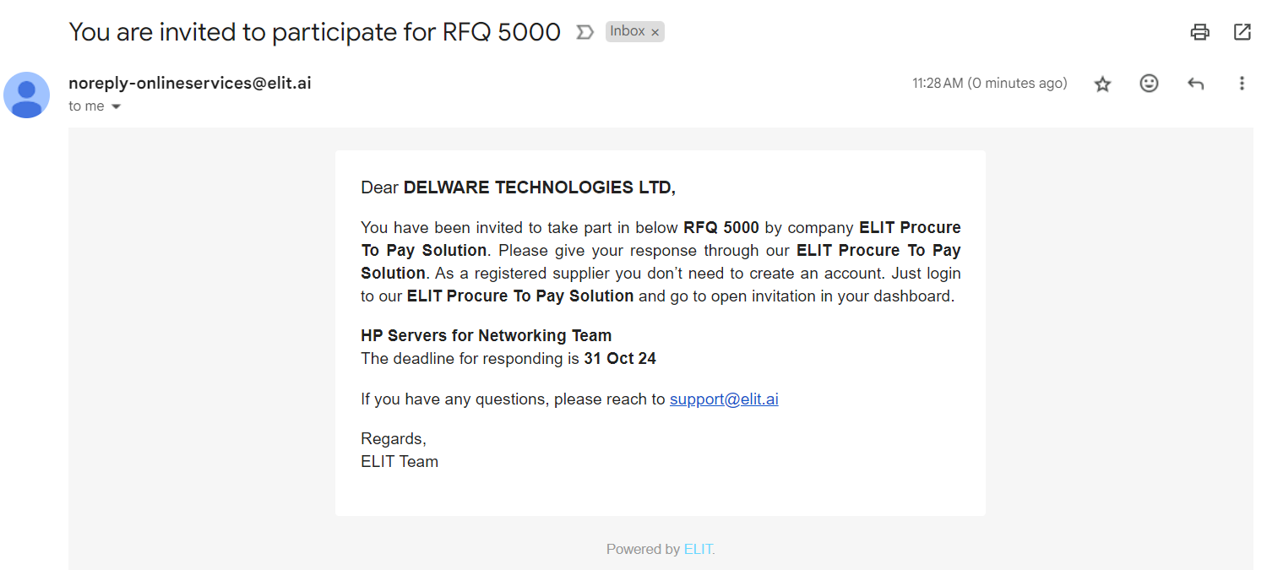The height and width of the screenshot is (570, 1267).
Task: Click the "HP Servers for Networking Team" heading
Action: click(x=486, y=335)
